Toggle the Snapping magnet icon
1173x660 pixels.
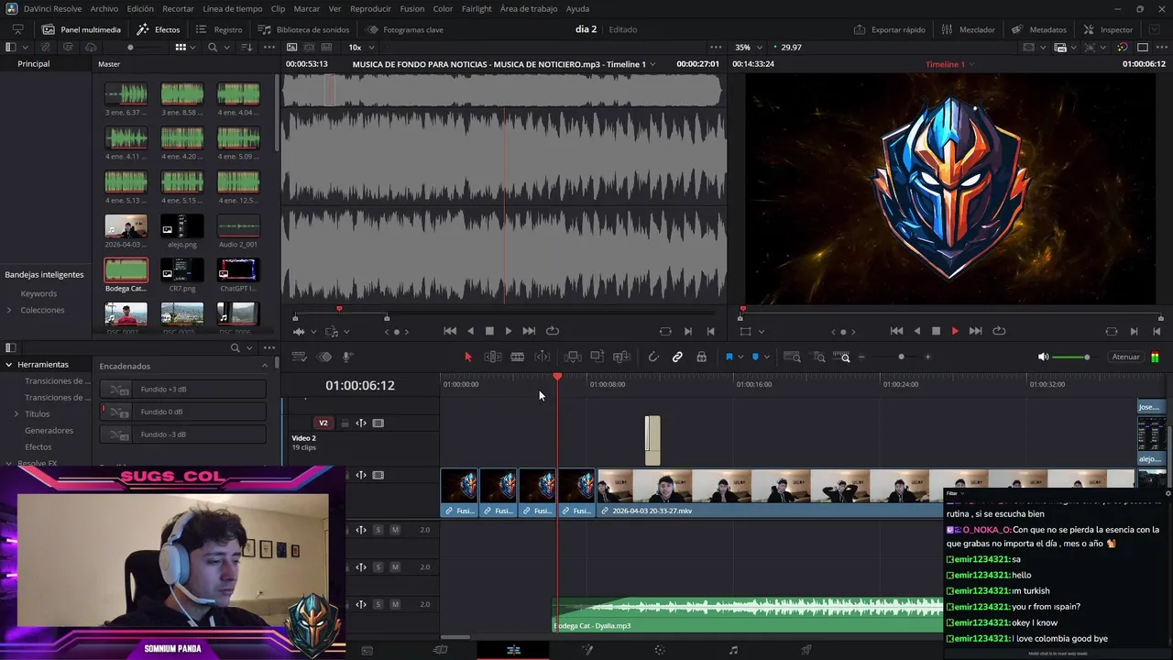click(x=653, y=357)
